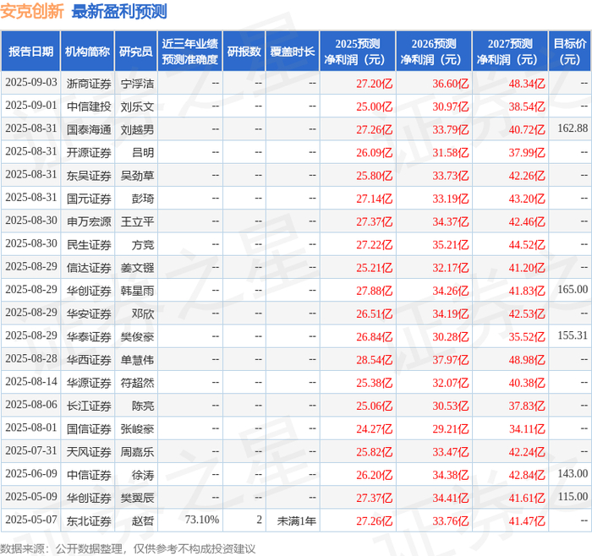Click analyst 吕明

143,152
